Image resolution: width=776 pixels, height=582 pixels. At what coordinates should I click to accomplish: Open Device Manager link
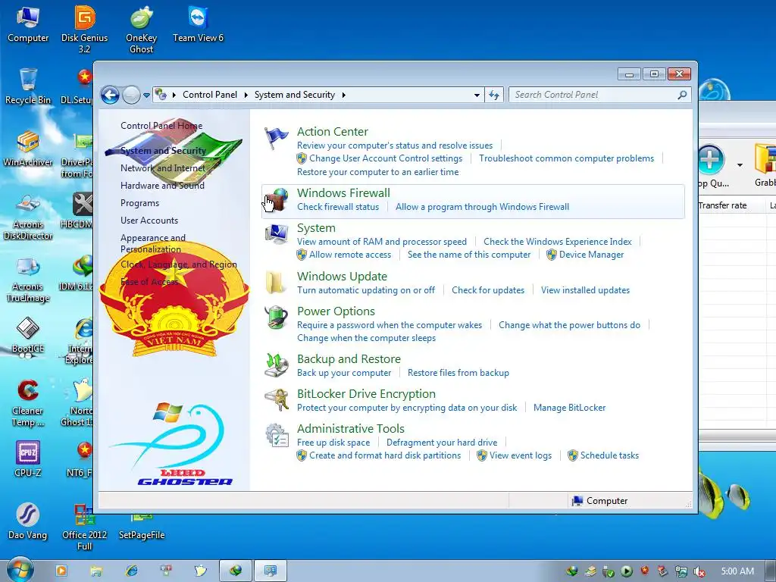(591, 255)
